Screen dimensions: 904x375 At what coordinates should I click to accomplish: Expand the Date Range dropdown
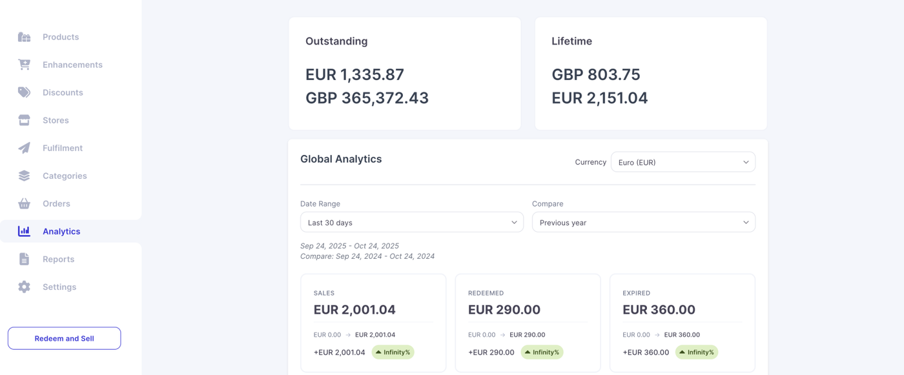click(x=411, y=223)
